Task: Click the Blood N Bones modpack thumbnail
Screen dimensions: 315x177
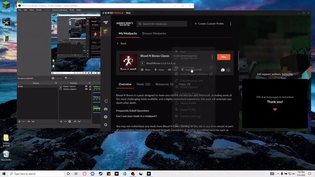Action: pos(128,62)
